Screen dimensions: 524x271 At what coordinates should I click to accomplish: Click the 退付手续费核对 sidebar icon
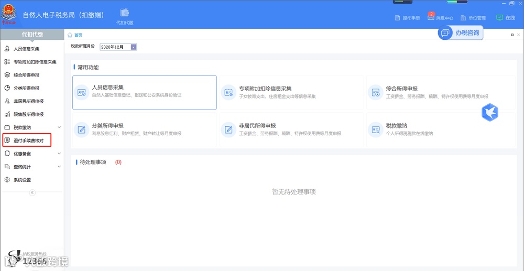point(7,140)
